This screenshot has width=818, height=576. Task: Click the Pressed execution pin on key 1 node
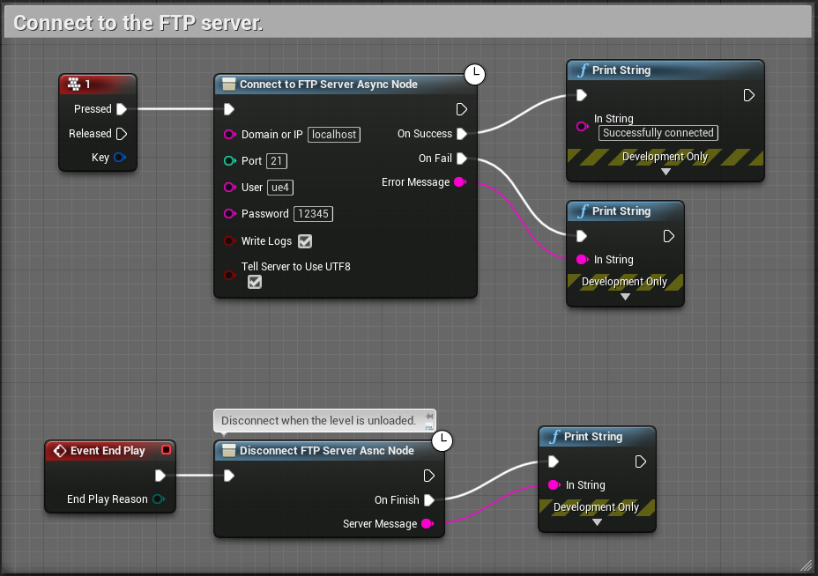pos(122,109)
